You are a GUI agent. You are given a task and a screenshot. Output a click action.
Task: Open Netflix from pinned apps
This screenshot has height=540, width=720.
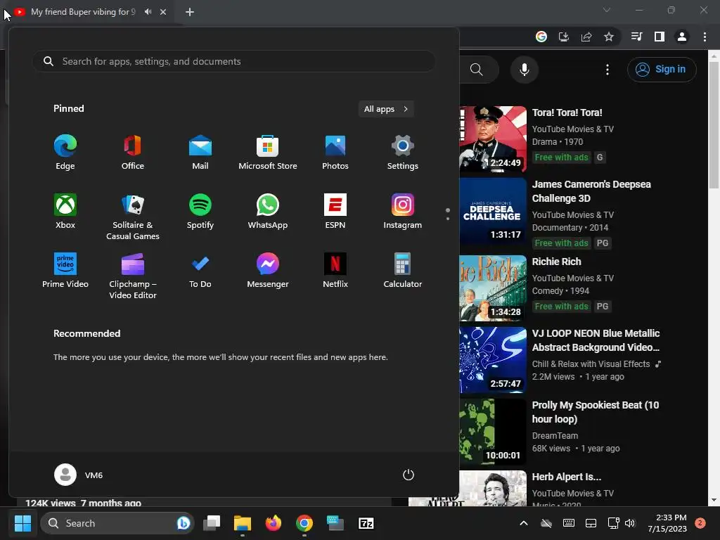(x=335, y=271)
